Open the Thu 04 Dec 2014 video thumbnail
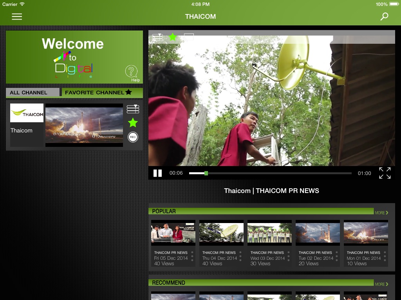Image resolution: width=401 pixels, height=300 pixels. point(222,233)
